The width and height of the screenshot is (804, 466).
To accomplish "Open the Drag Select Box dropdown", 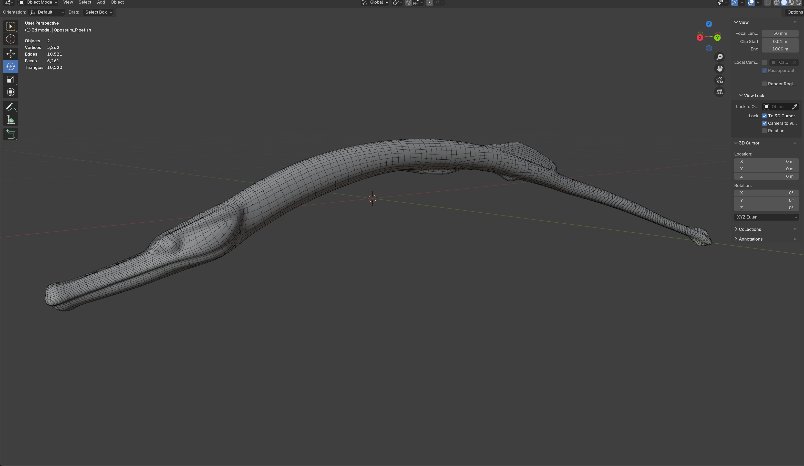I will 98,12.
